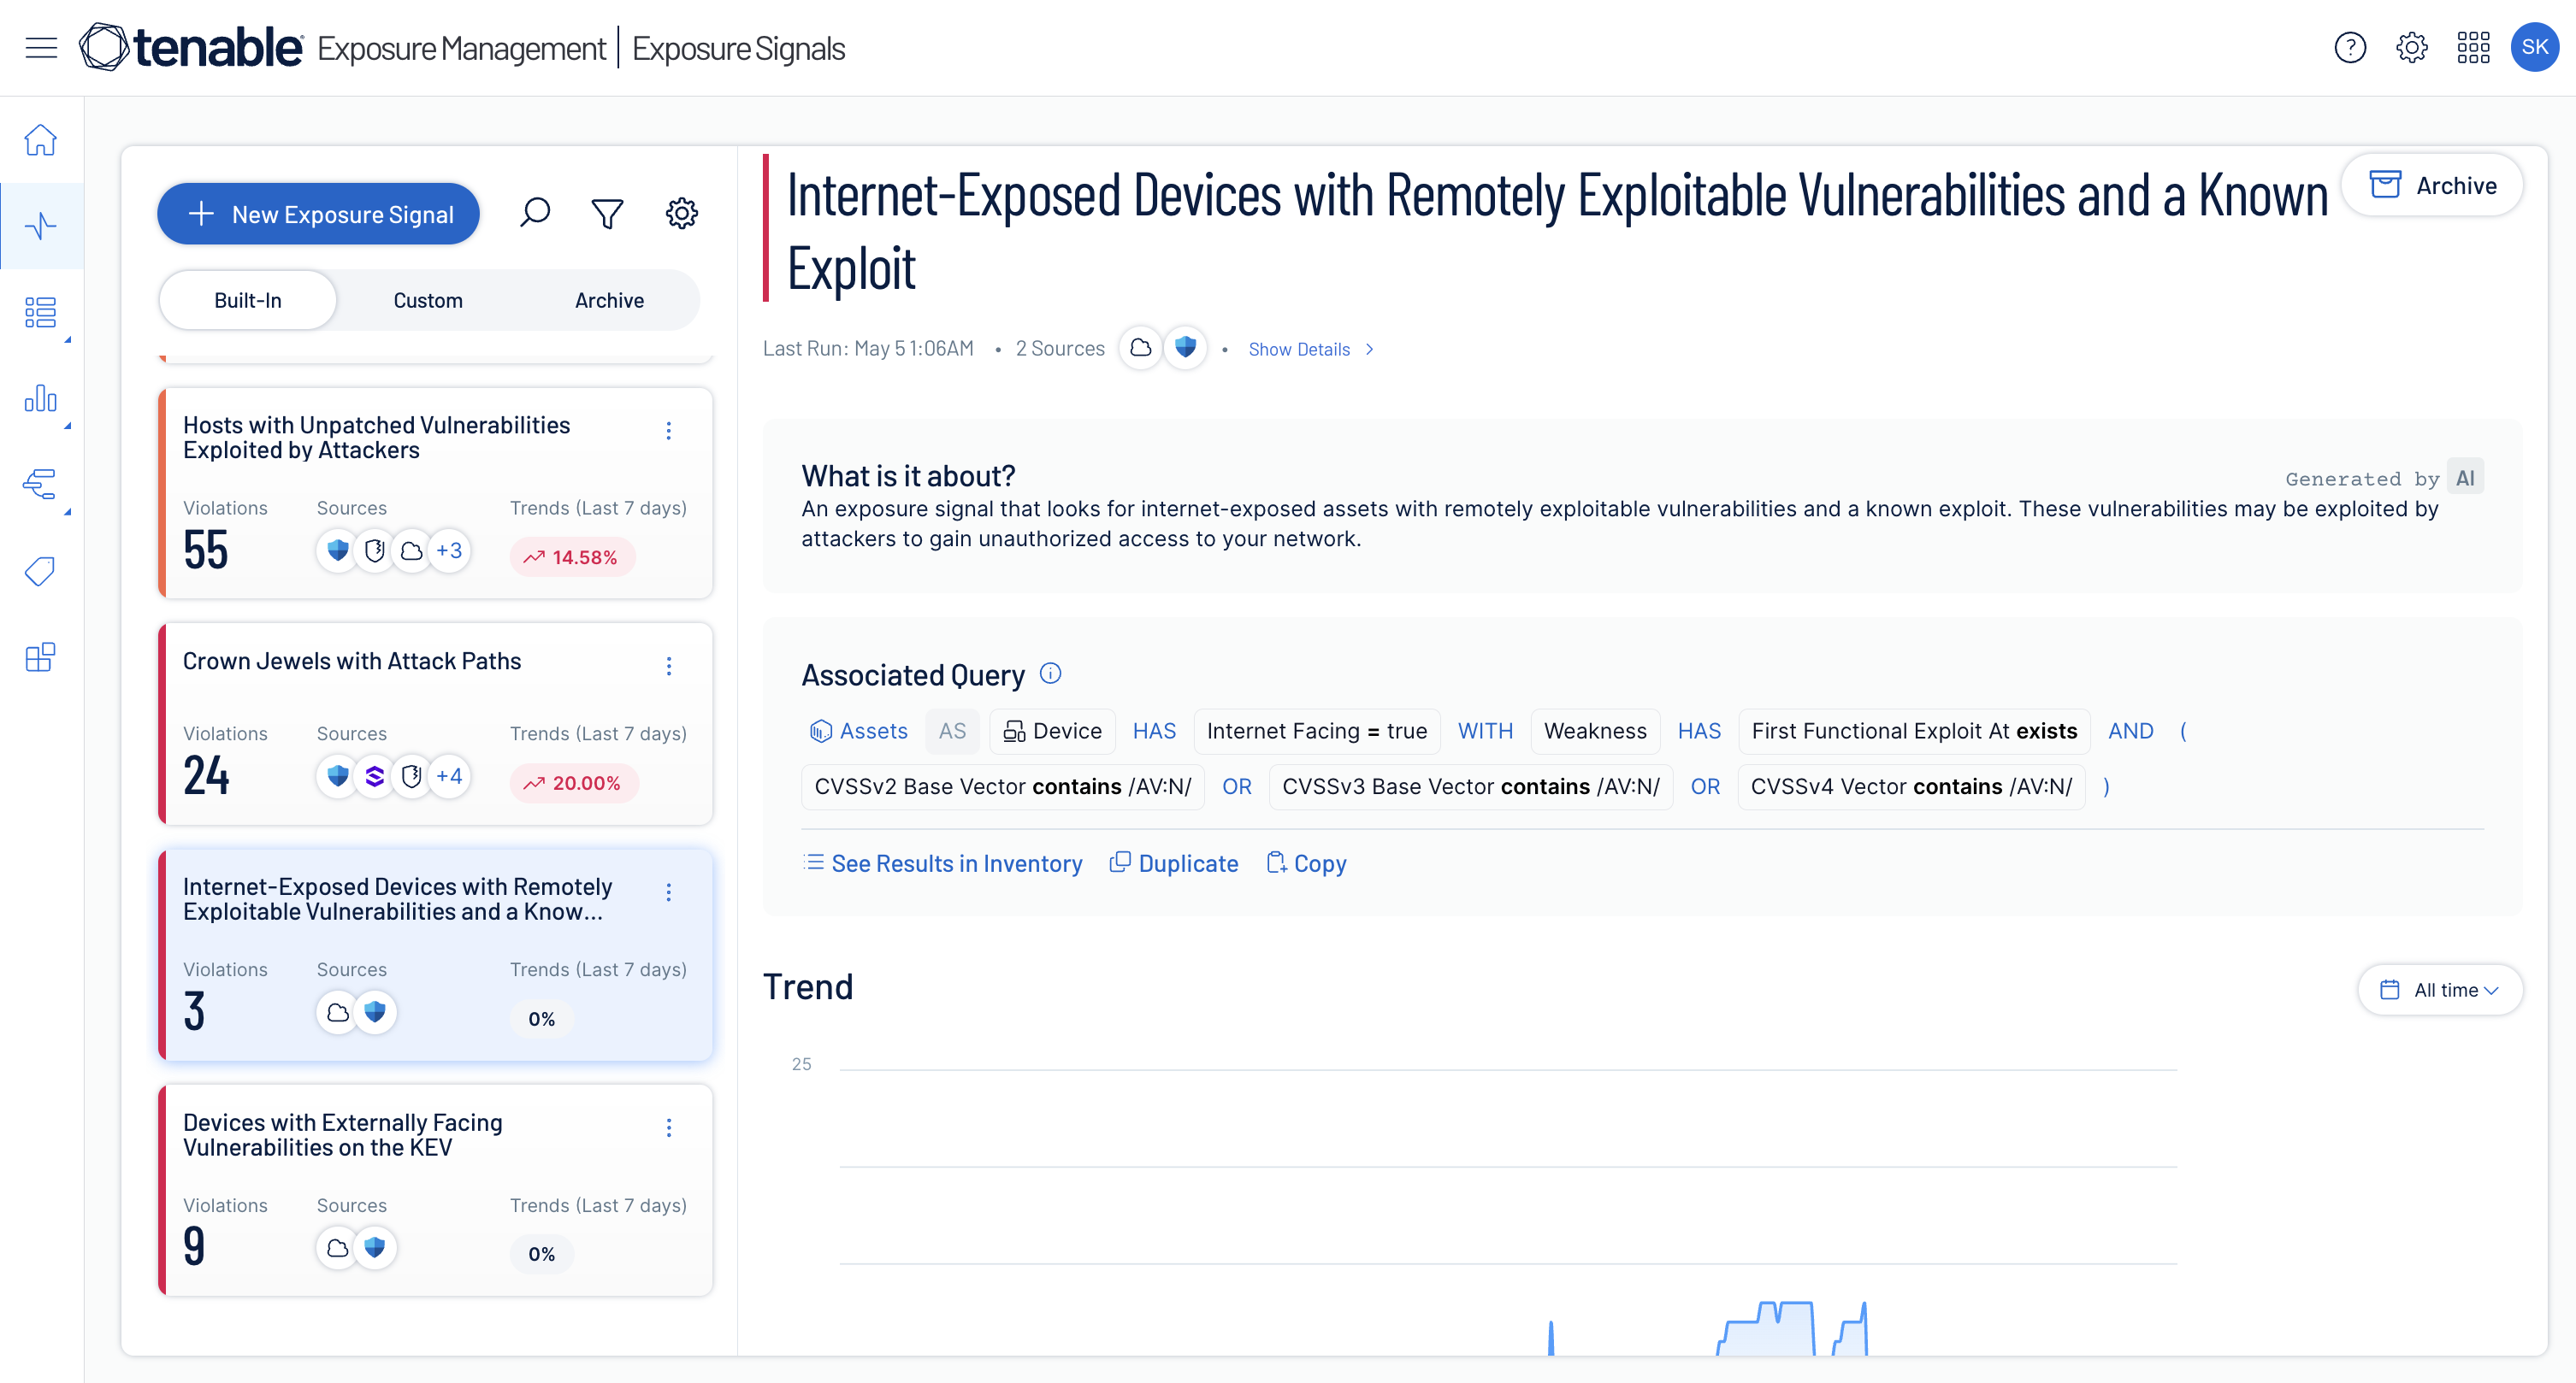Open the All time range dropdown
The width and height of the screenshot is (2576, 1383).
[2440, 989]
